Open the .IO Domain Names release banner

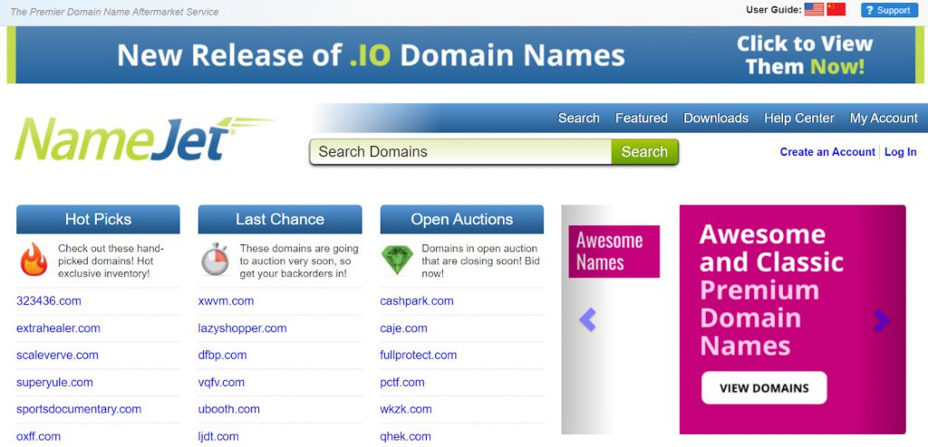[464, 55]
